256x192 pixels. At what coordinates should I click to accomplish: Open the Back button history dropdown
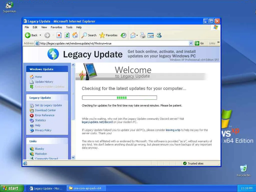[40, 35]
